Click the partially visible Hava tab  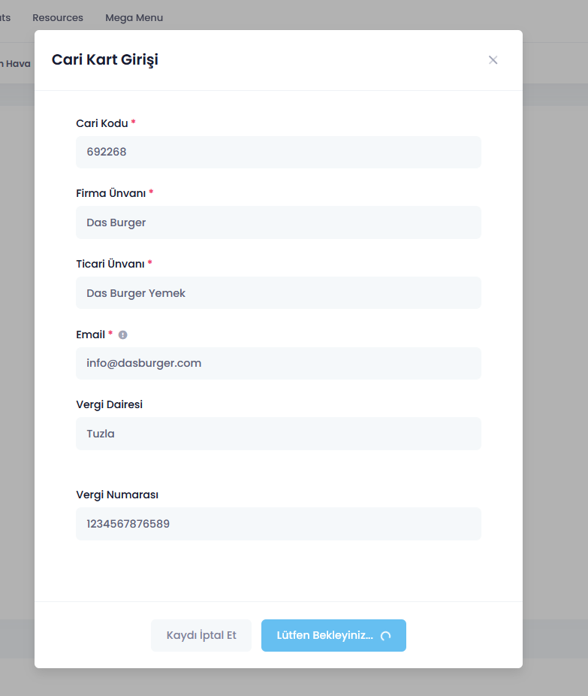pyautogui.click(x=17, y=64)
